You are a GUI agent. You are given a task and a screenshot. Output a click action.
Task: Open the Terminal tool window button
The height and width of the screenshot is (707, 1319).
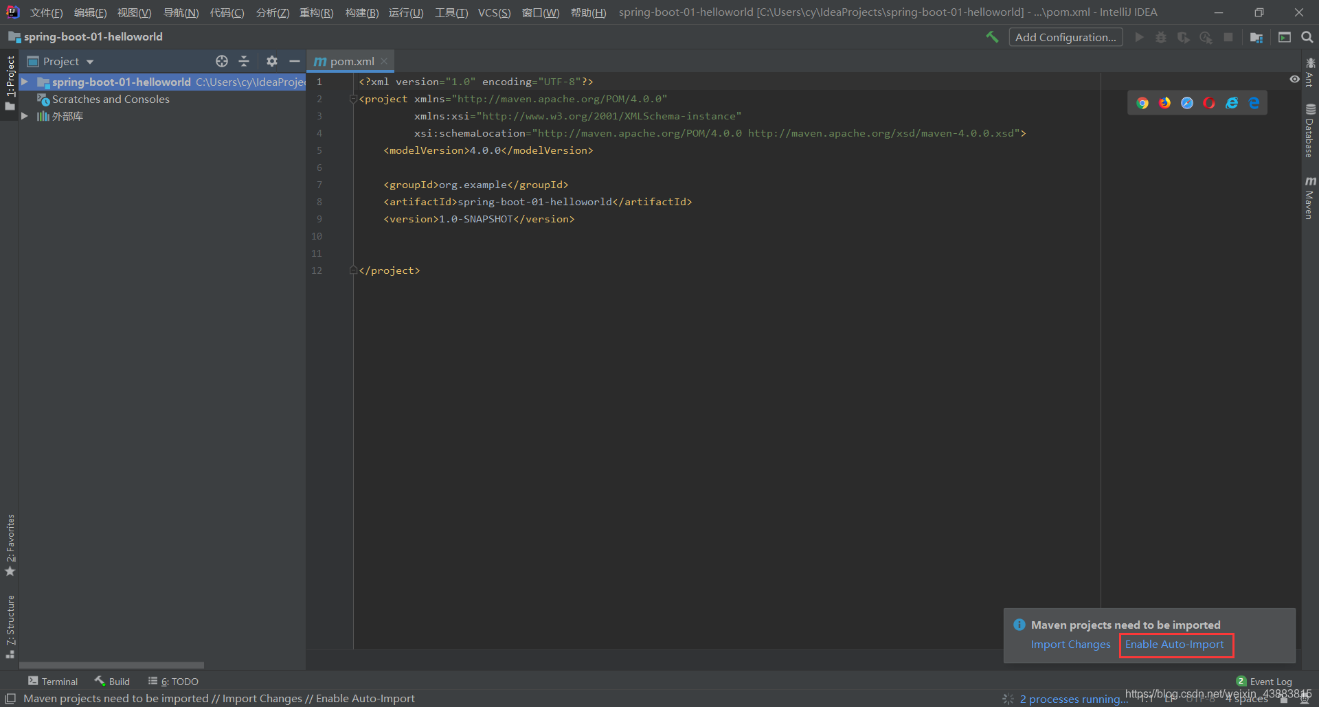(53, 682)
